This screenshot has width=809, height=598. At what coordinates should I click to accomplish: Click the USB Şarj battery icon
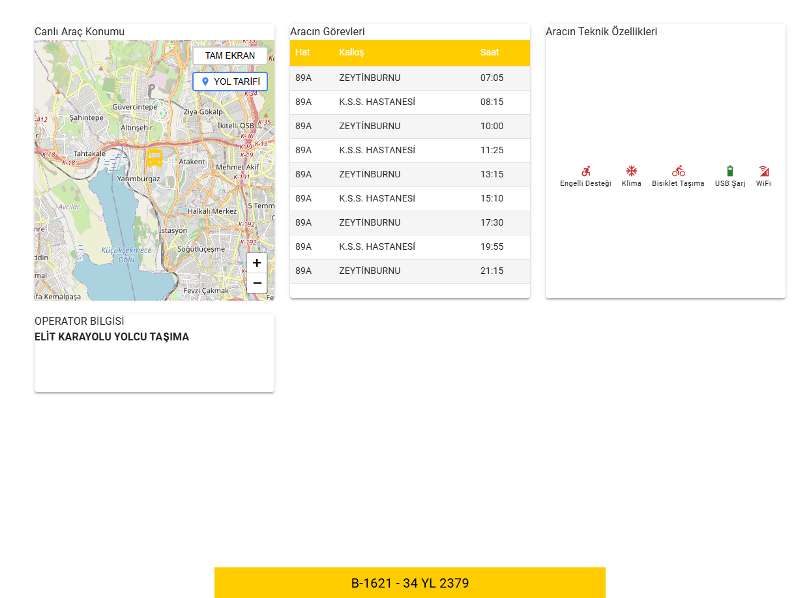coord(729,171)
